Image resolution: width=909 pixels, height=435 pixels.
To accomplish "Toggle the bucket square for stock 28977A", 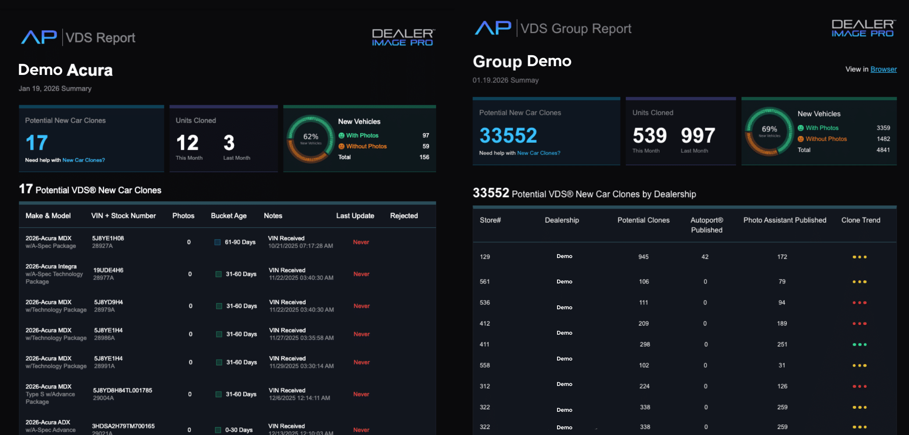I will point(218,274).
